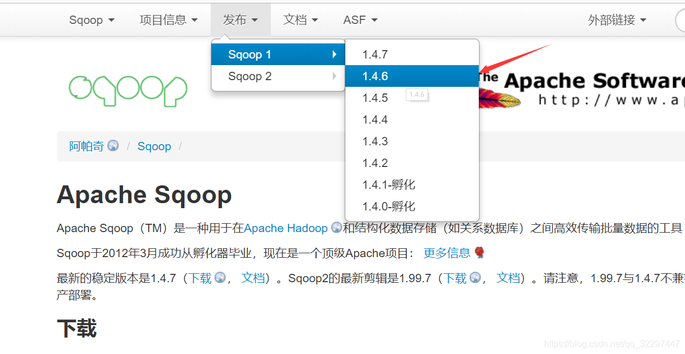The height and width of the screenshot is (354, 685).
Task: Open the 更多信息 link
Action: [x=447, y=253]
